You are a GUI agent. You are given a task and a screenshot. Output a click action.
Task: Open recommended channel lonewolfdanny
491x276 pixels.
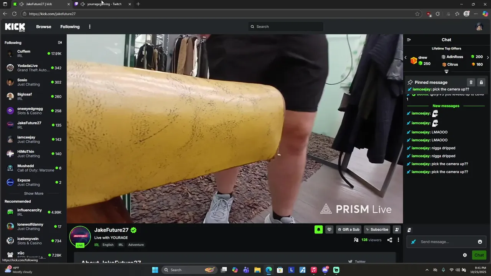33,227
